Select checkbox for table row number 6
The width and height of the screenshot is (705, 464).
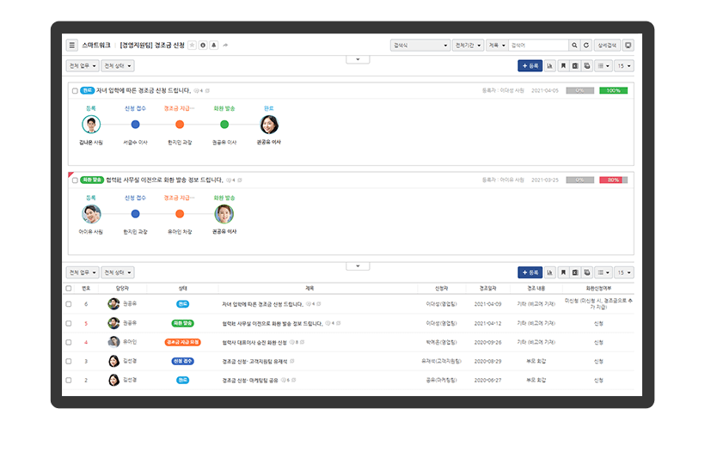[68, 304]
